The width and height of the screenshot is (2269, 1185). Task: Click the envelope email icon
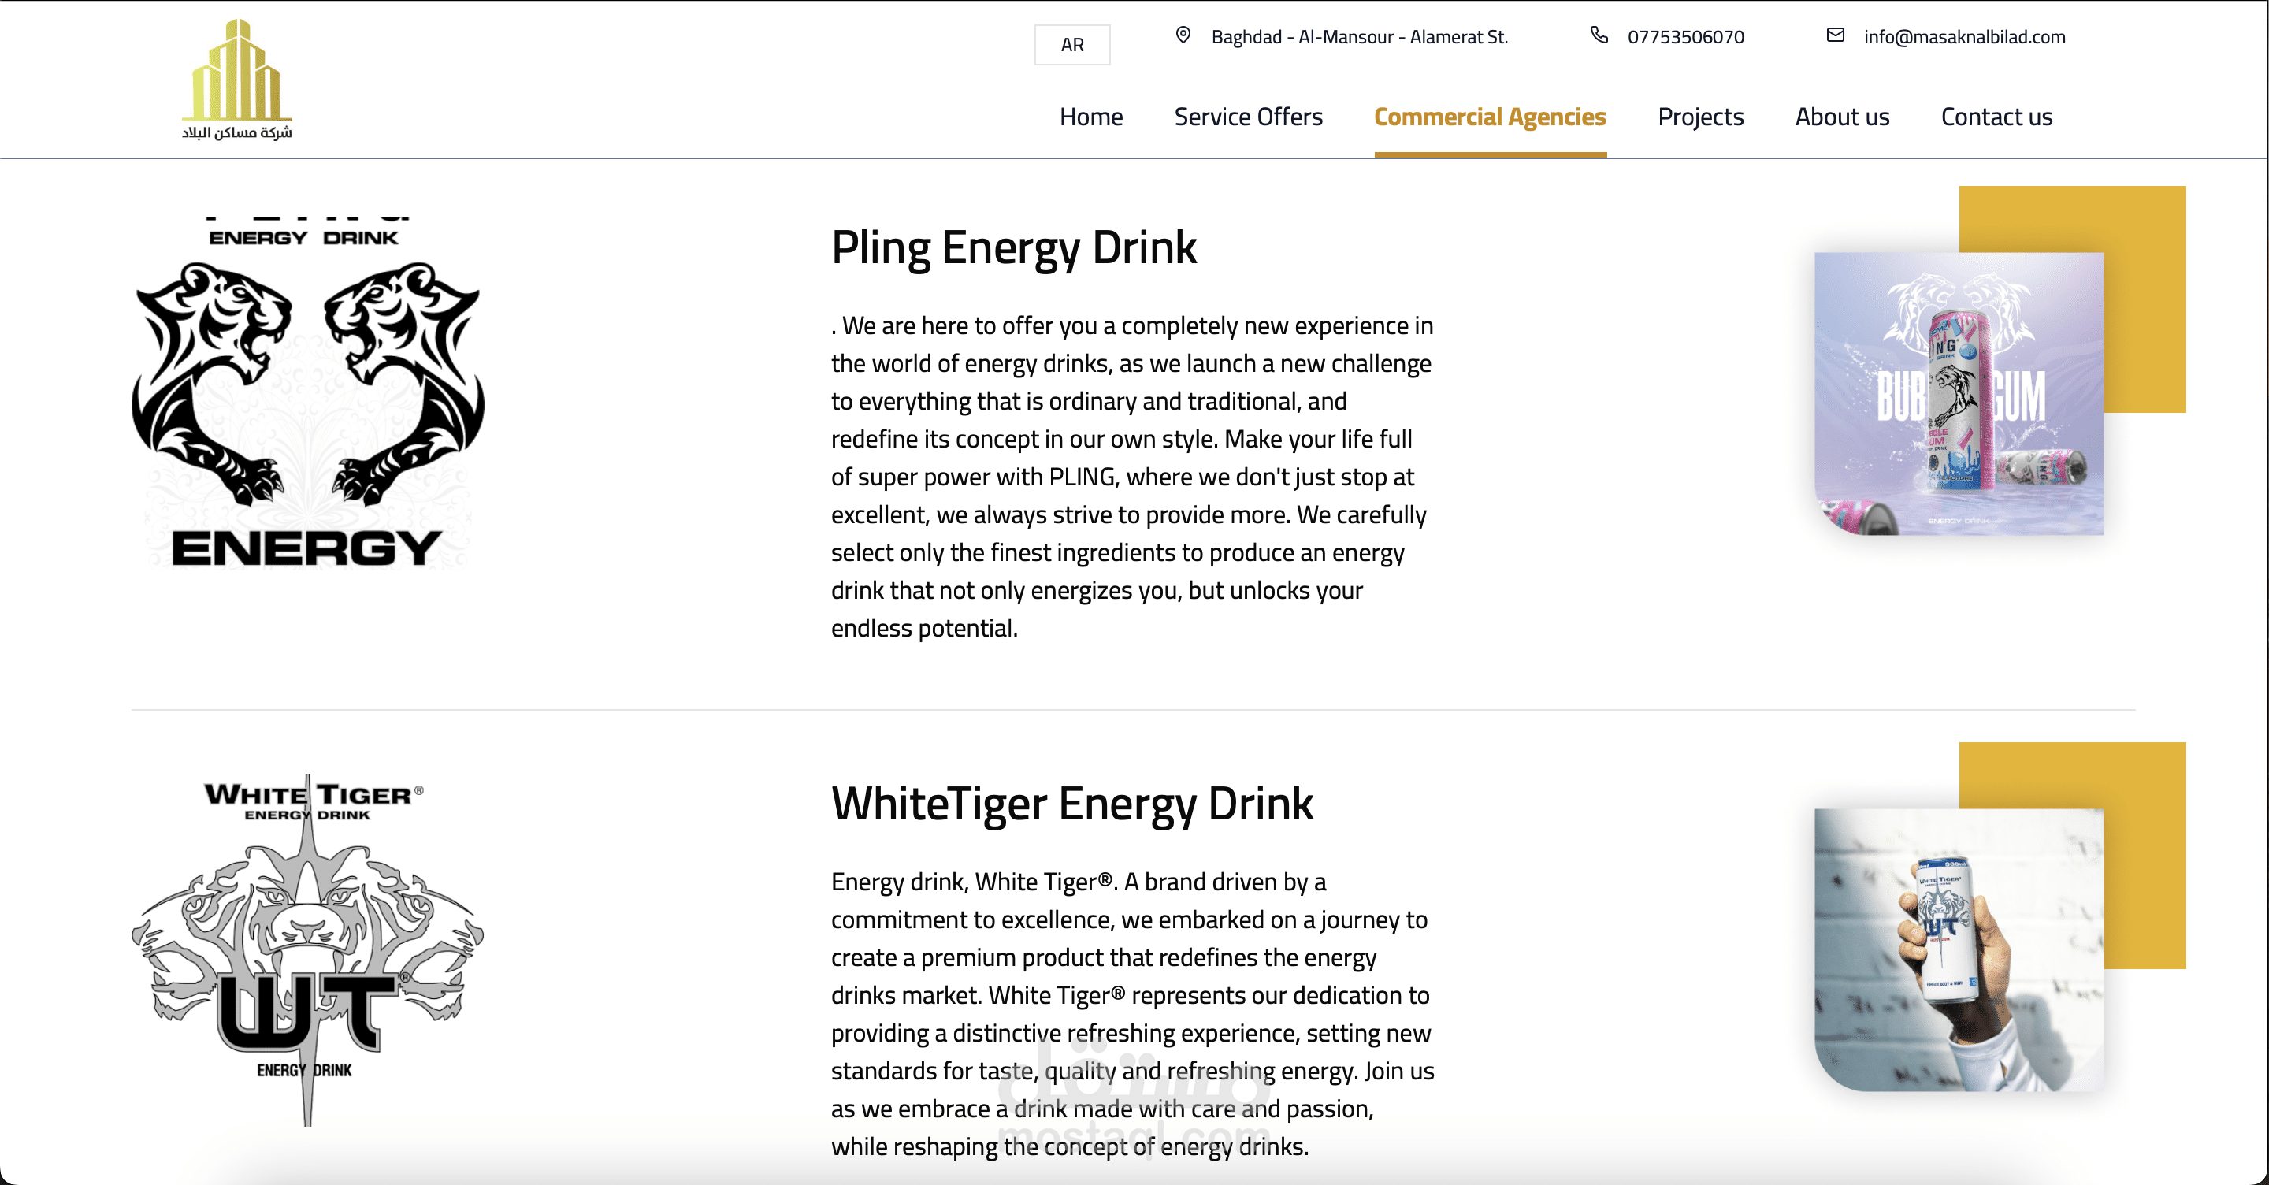pos(1835,35)
